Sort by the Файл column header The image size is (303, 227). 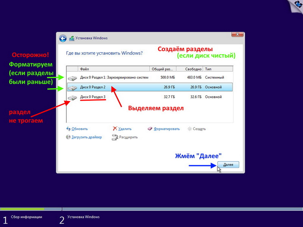(114, 69)
